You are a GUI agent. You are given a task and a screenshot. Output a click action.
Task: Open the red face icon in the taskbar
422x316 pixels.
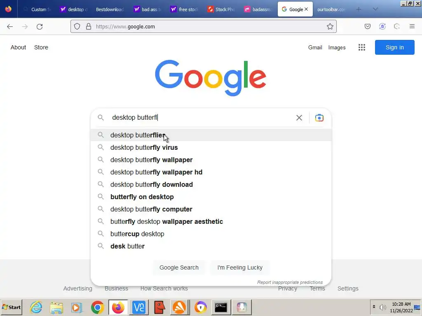[x=159, y=307]
